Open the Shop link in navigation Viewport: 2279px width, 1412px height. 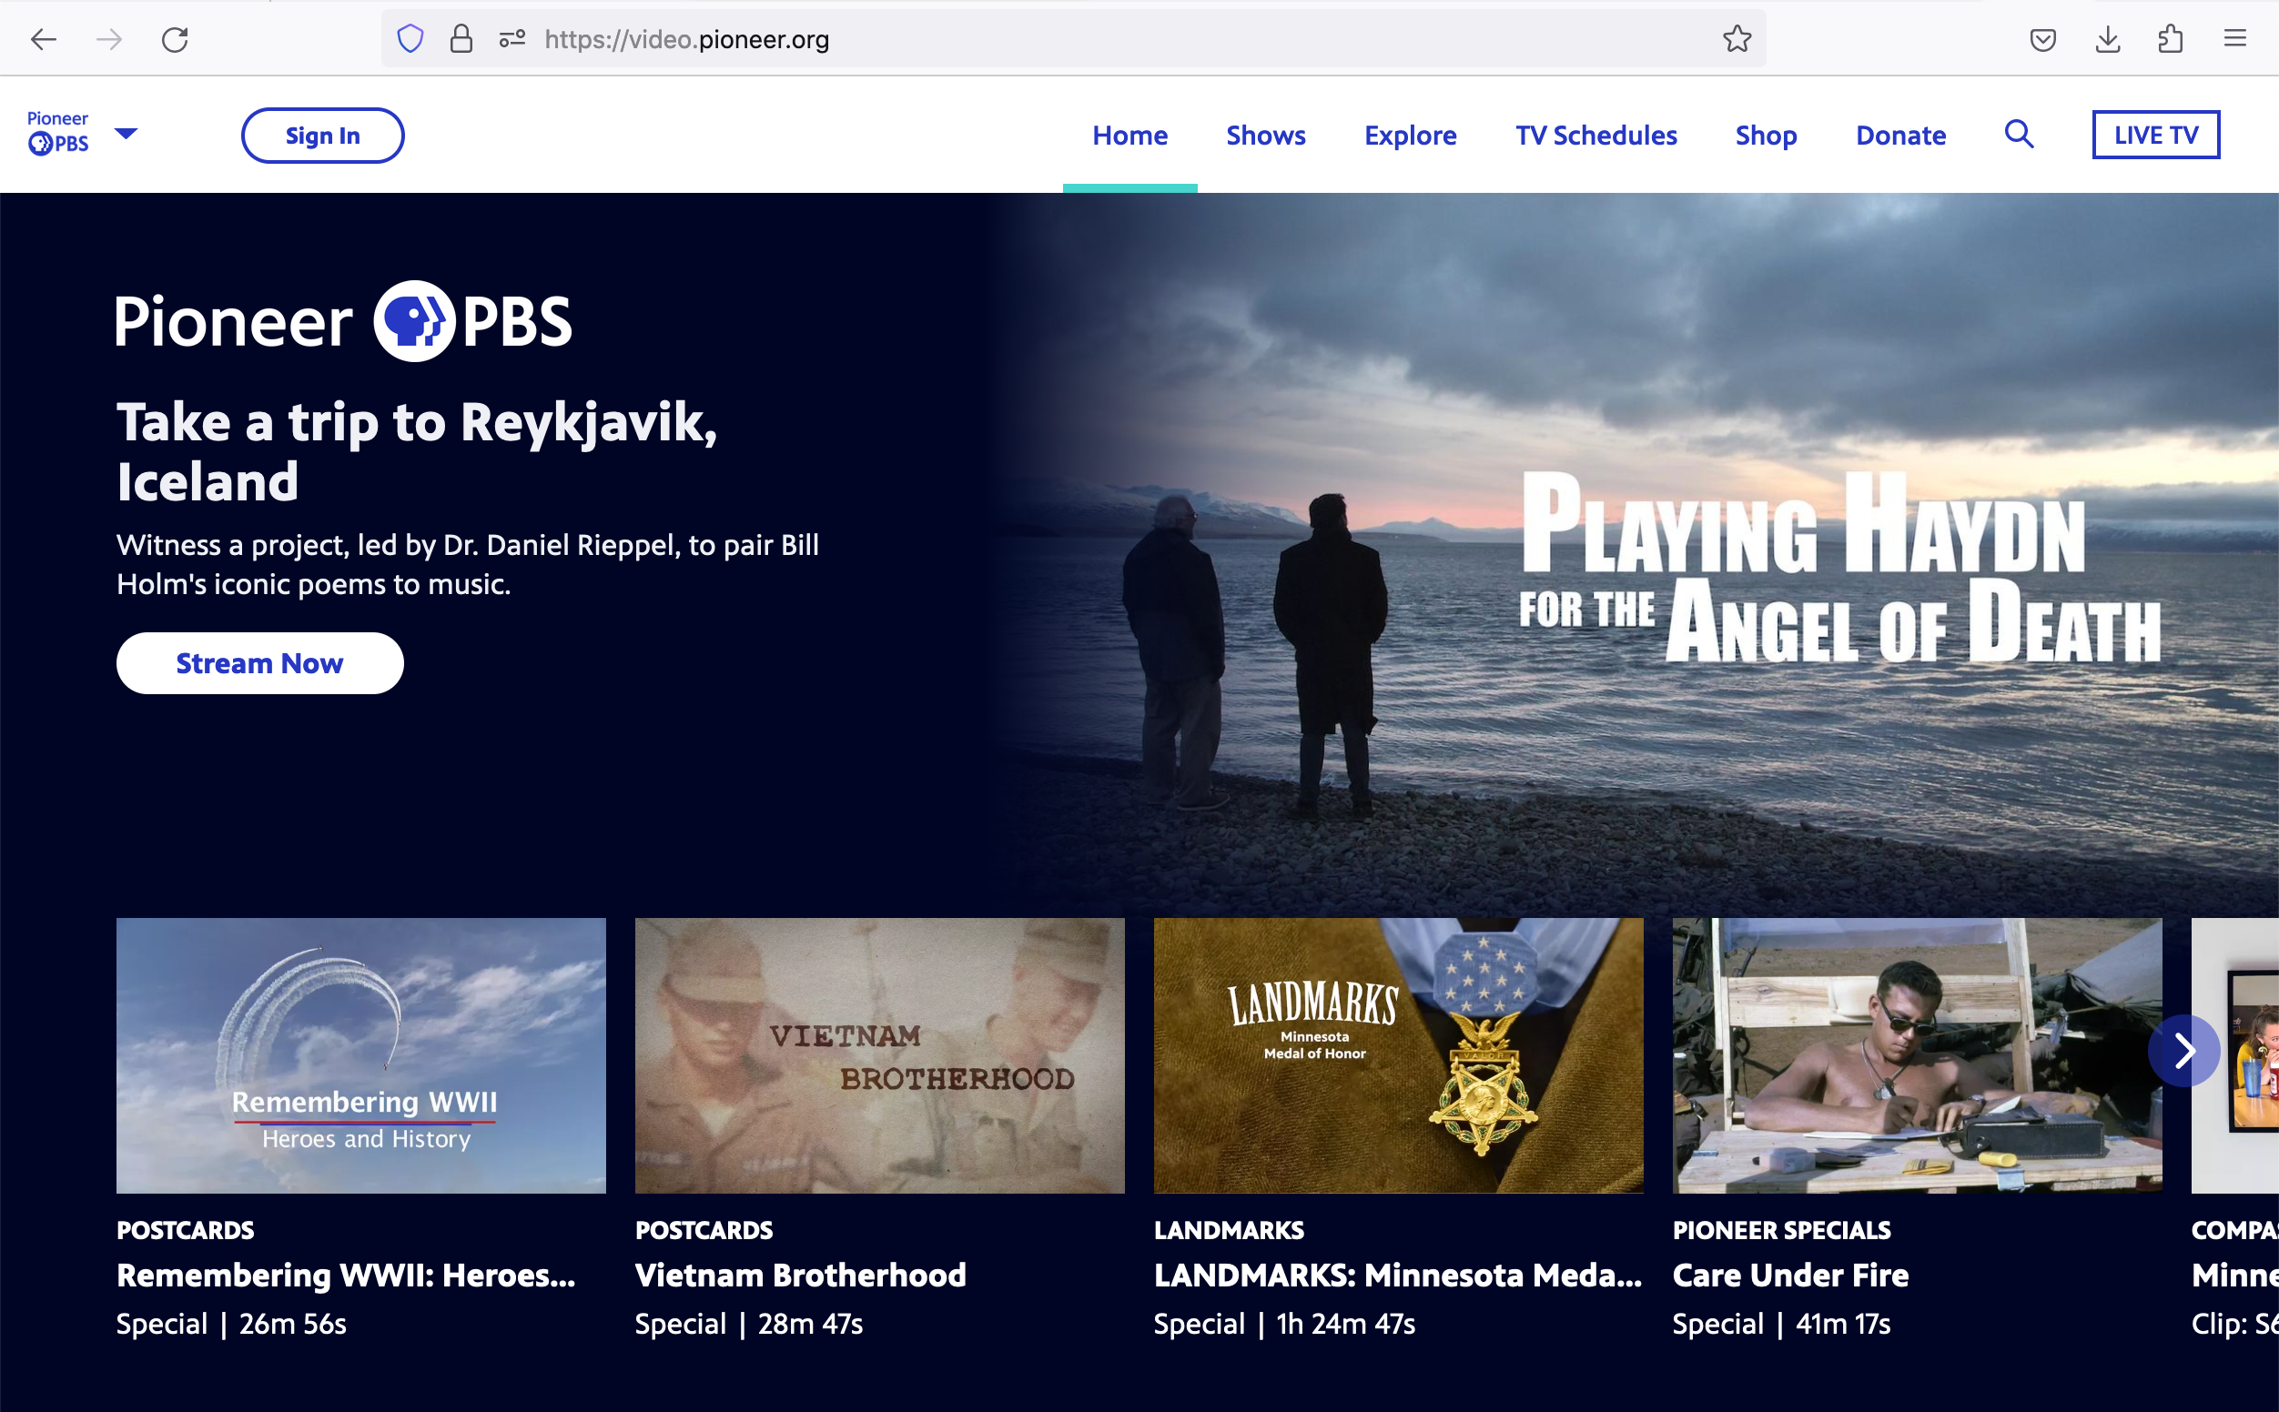(1766, 136)
